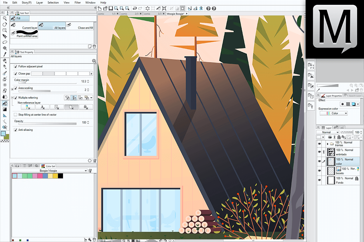Toggle the Anti-aliasing checkbox off
364x242 pixels.
(x=16, y=129)
